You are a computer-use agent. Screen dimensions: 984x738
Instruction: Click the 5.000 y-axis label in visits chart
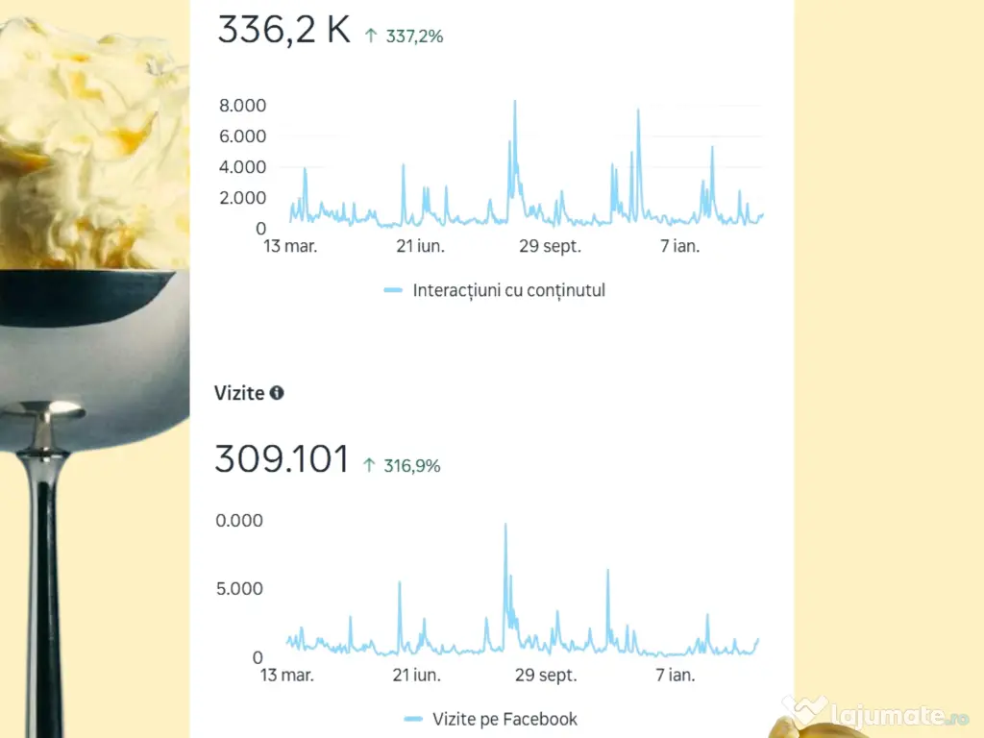(239, 588)
